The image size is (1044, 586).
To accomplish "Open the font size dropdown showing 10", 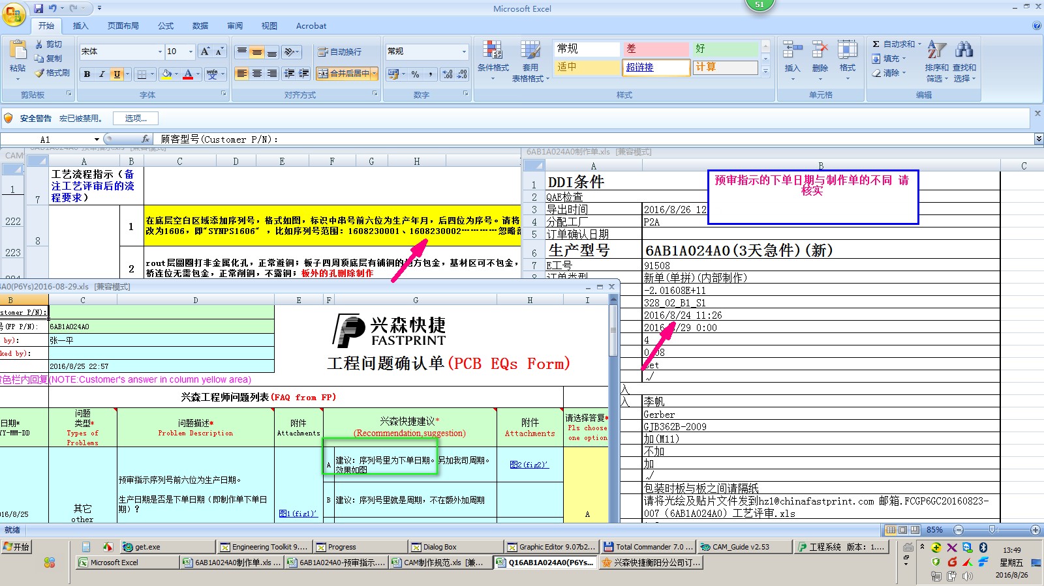I will click(x=191, y=51).
